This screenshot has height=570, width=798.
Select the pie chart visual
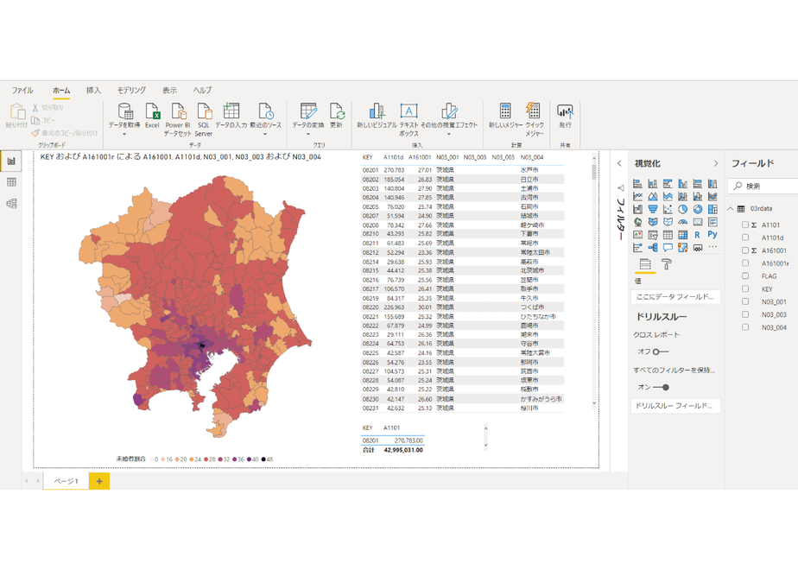point(682,209)
